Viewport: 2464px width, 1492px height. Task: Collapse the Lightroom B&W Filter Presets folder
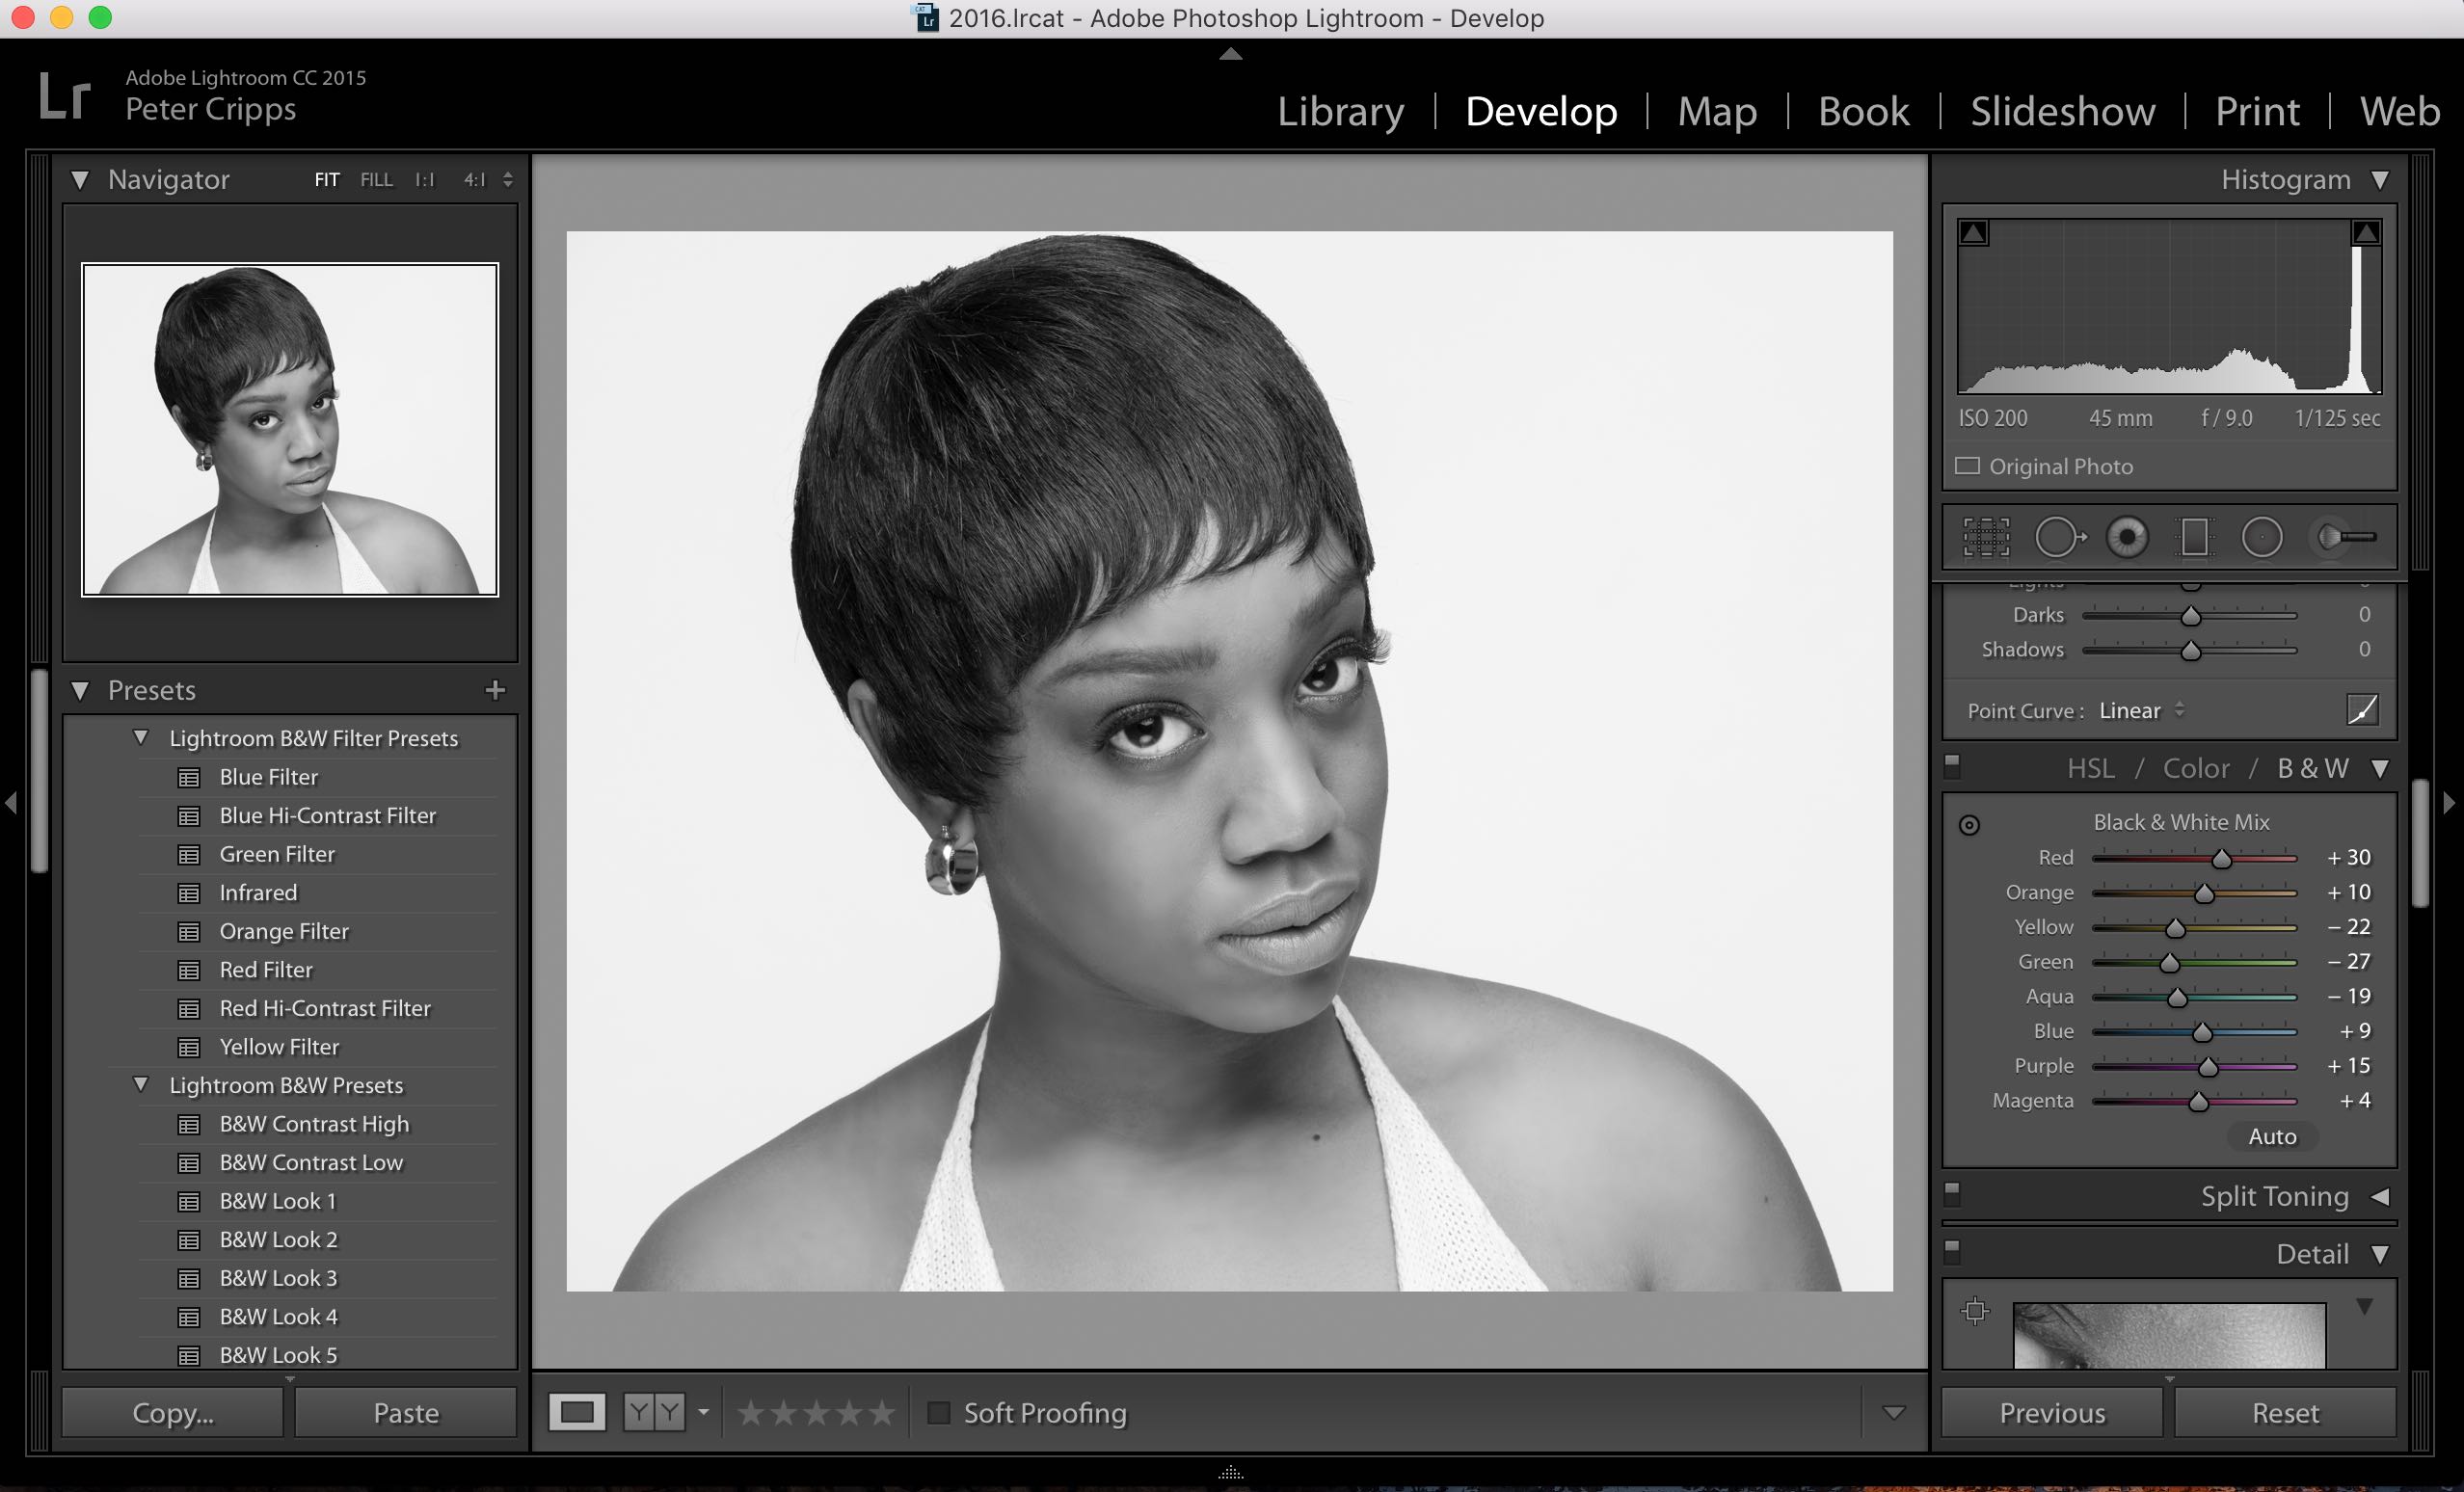coord(140,738)
